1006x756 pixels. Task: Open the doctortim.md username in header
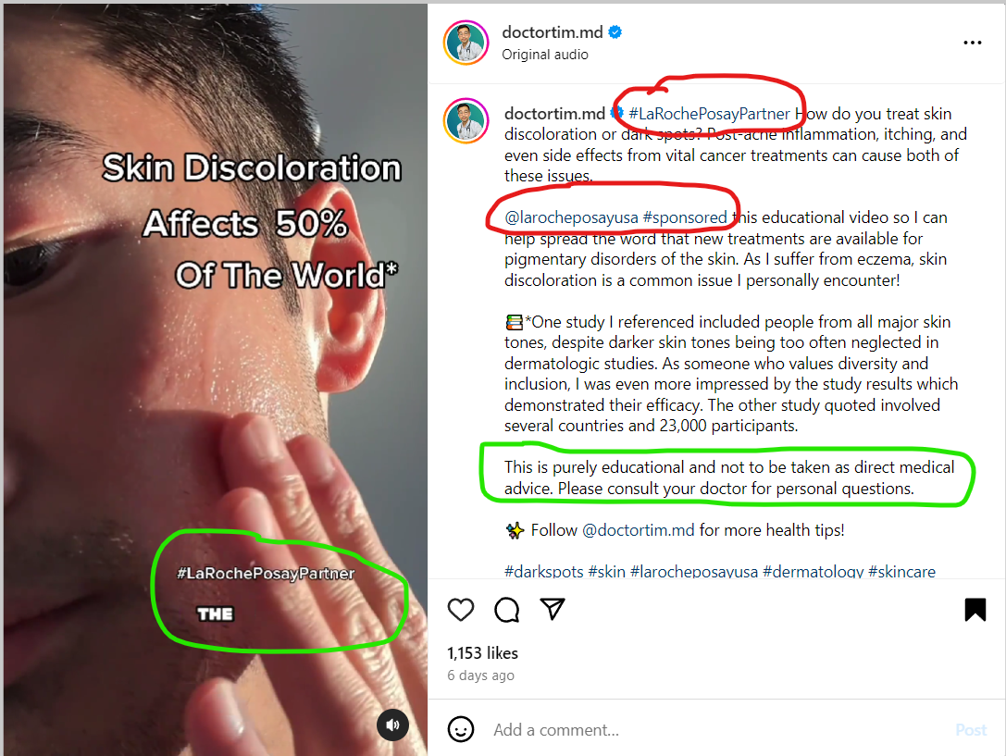pos(553,32)
